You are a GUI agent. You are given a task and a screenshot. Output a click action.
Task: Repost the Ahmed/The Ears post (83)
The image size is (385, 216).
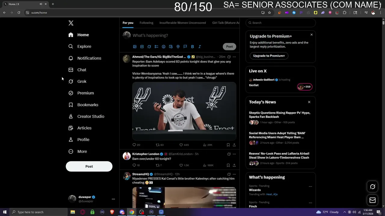[x=159, y=145]
